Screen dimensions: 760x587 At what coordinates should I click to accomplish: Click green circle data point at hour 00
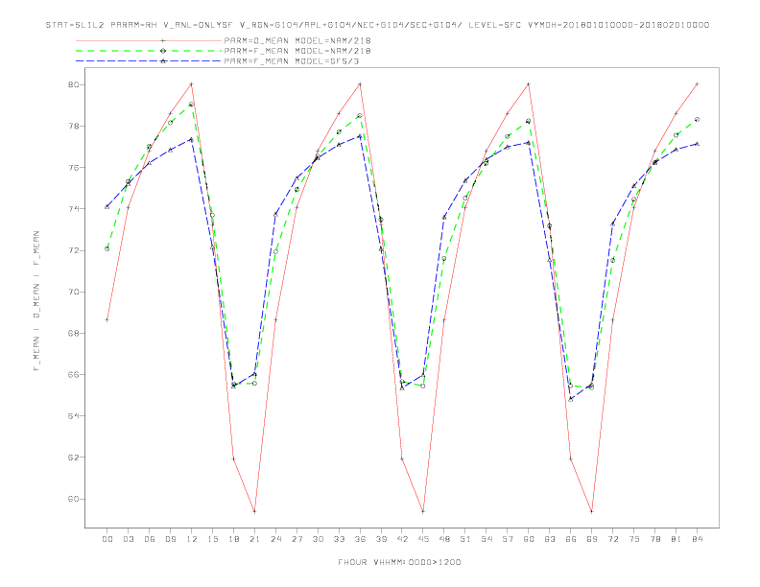pos(107,249)
